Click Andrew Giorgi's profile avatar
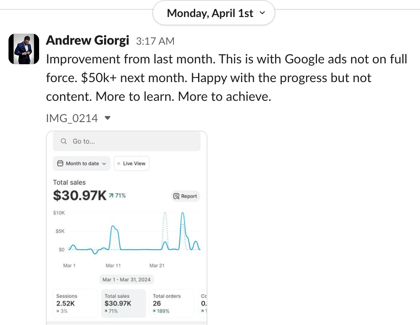The height and width of the screenshot is (325, 420). coord(24,49)
